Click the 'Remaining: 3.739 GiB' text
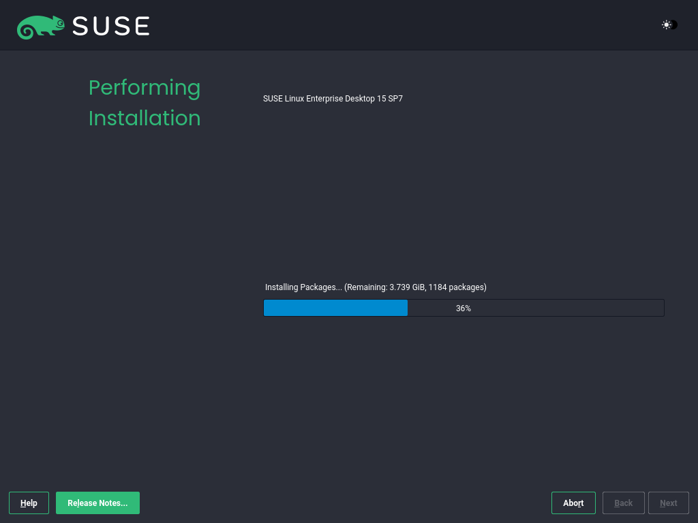698x523 pixels. coord(385,287)
